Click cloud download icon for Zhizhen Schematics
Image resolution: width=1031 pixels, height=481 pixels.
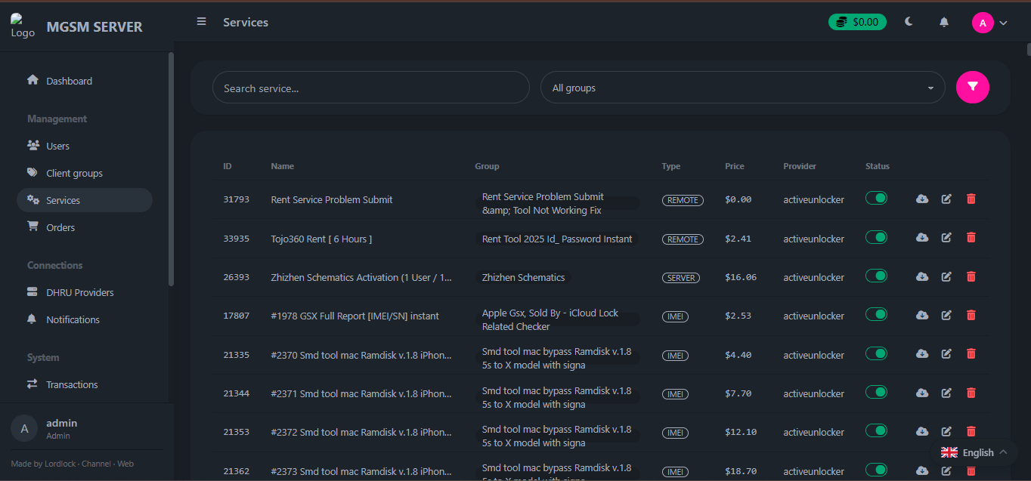(922, 276)
